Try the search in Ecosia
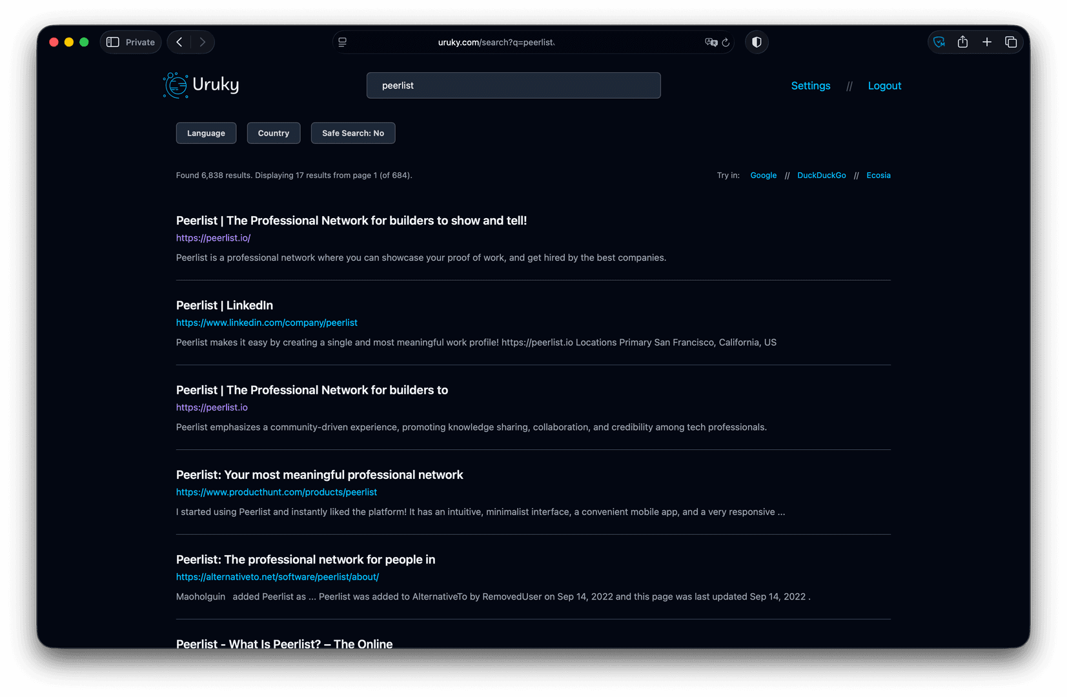The width and height of the screenshot is (1067, 697). pyautogui.click(x=878, y=176)
